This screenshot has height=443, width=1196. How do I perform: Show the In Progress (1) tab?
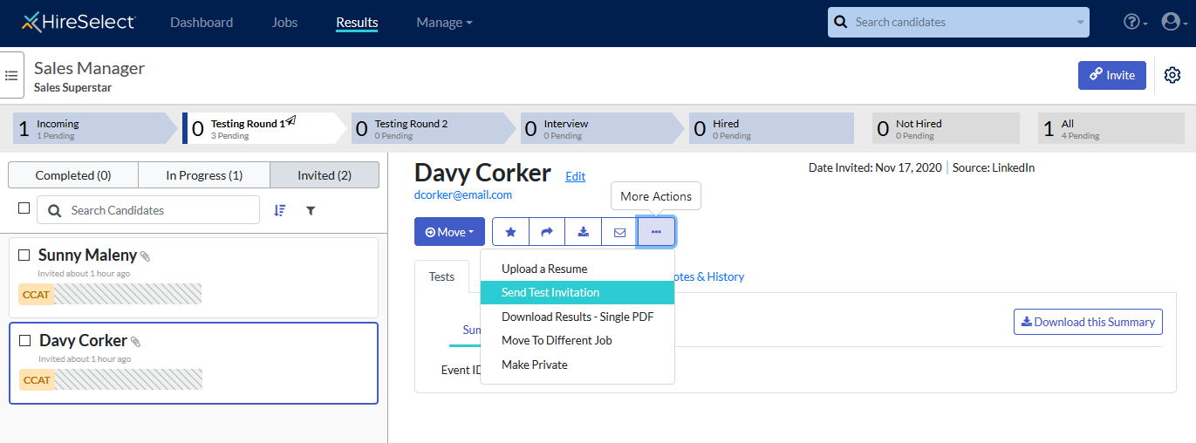pos(204,175)
